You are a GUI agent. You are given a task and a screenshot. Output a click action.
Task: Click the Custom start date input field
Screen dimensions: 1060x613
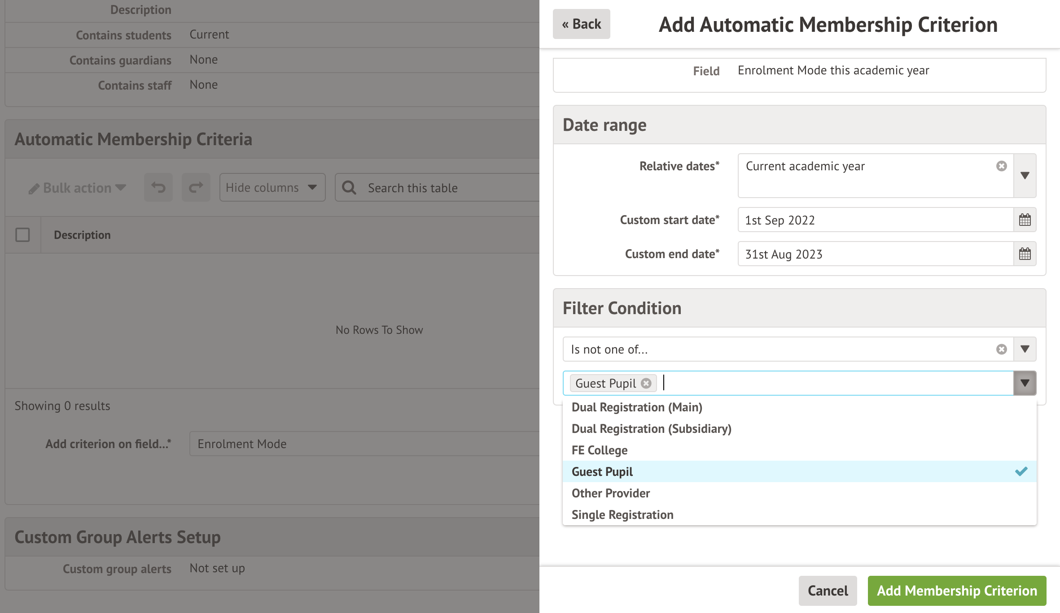pyautogui.click(x=875, y=220)
